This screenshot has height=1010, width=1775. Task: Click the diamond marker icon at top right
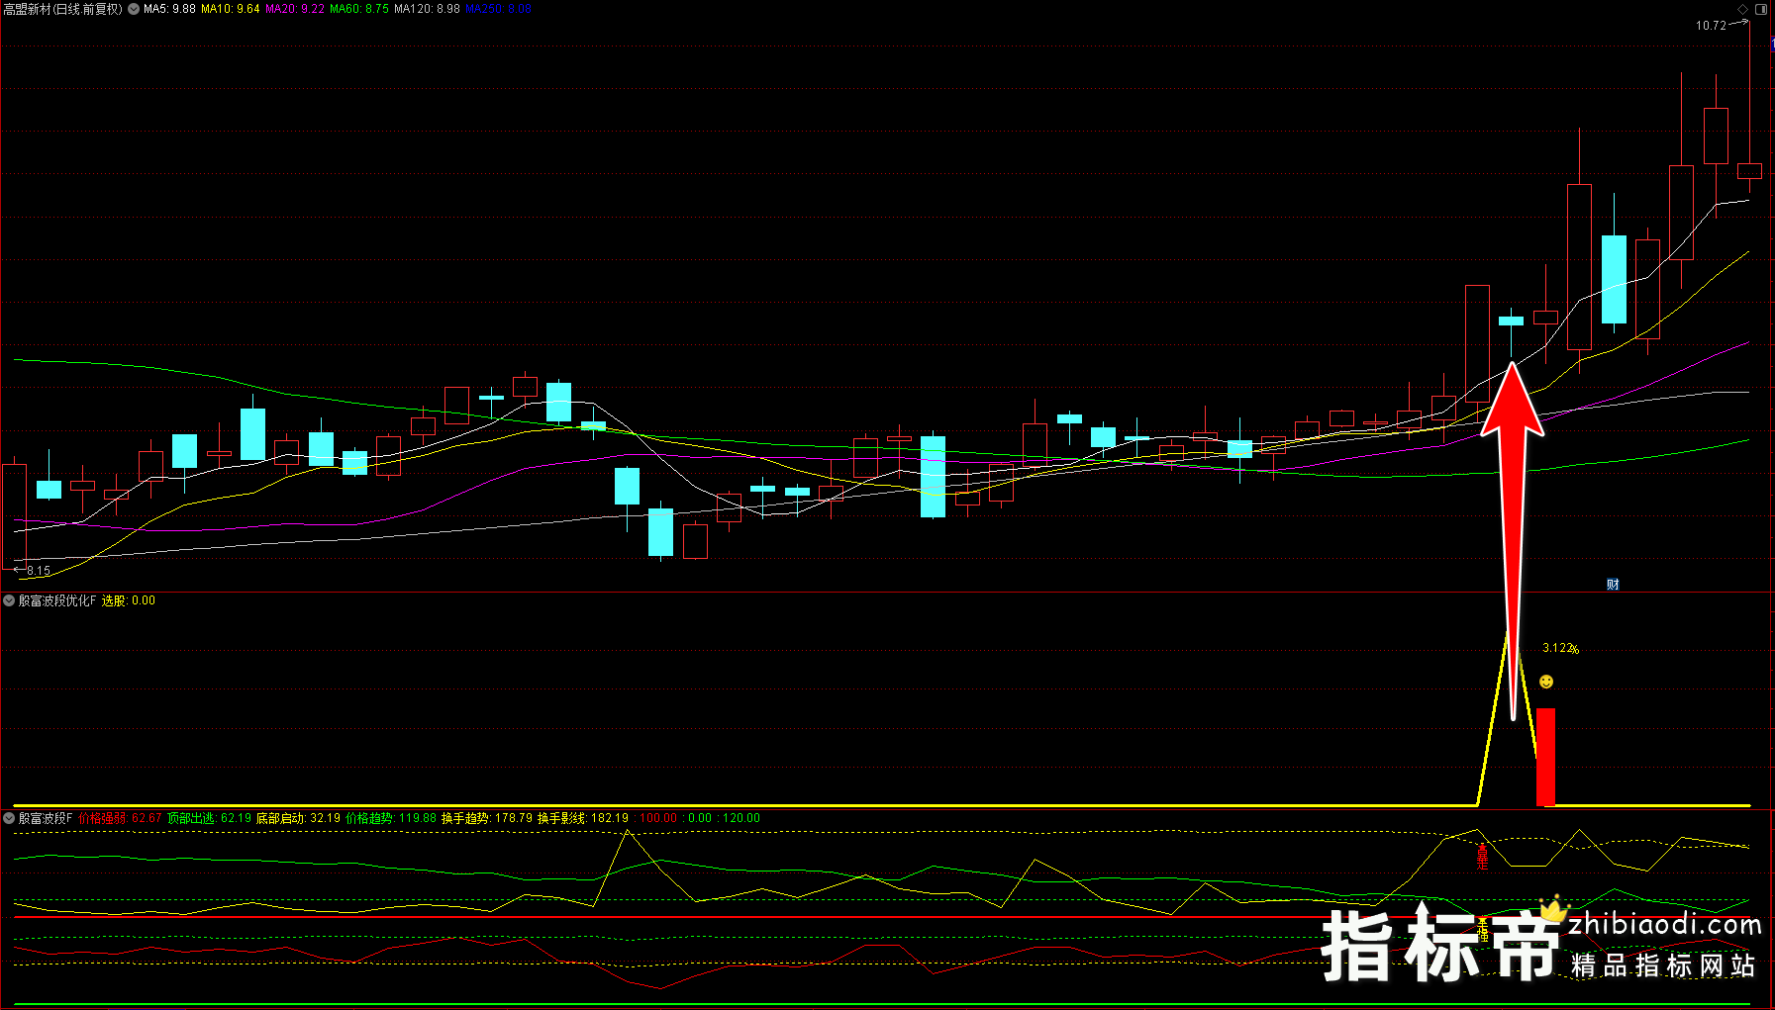point(1743,9)
